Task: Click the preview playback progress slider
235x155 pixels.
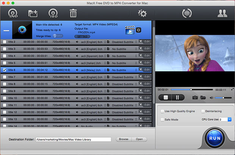Action: click(192, 89)
